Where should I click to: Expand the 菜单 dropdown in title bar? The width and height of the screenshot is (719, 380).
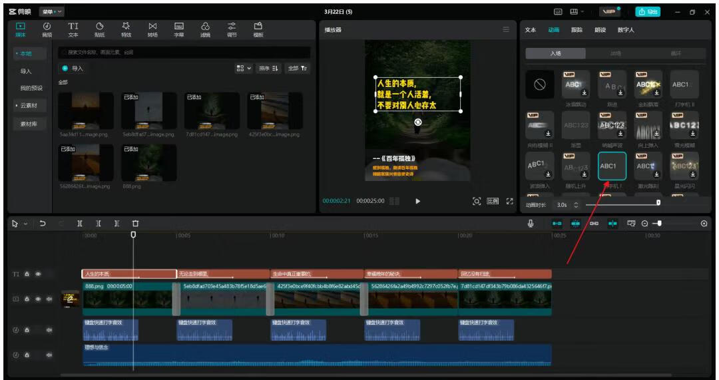click(51, 12)
